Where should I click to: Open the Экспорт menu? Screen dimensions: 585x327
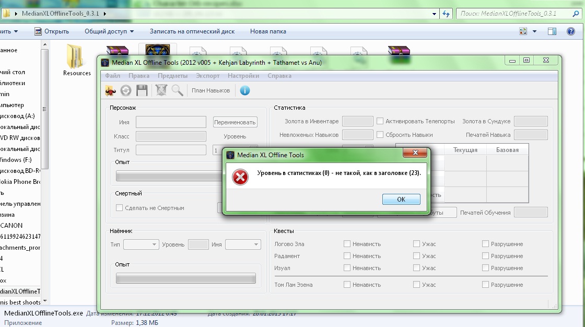208,76
